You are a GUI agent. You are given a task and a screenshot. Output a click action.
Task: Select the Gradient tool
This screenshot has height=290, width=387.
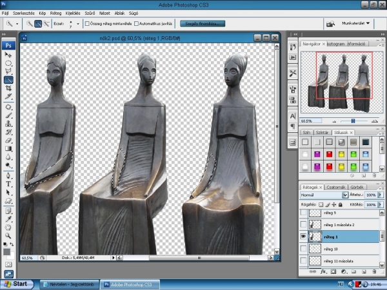tap(8, 148)
